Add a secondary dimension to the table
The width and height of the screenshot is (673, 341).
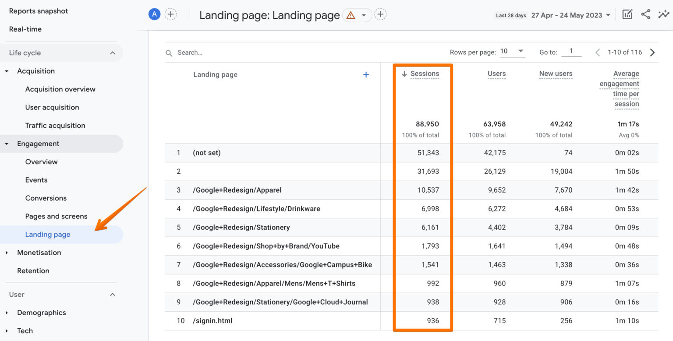[366, 74]
